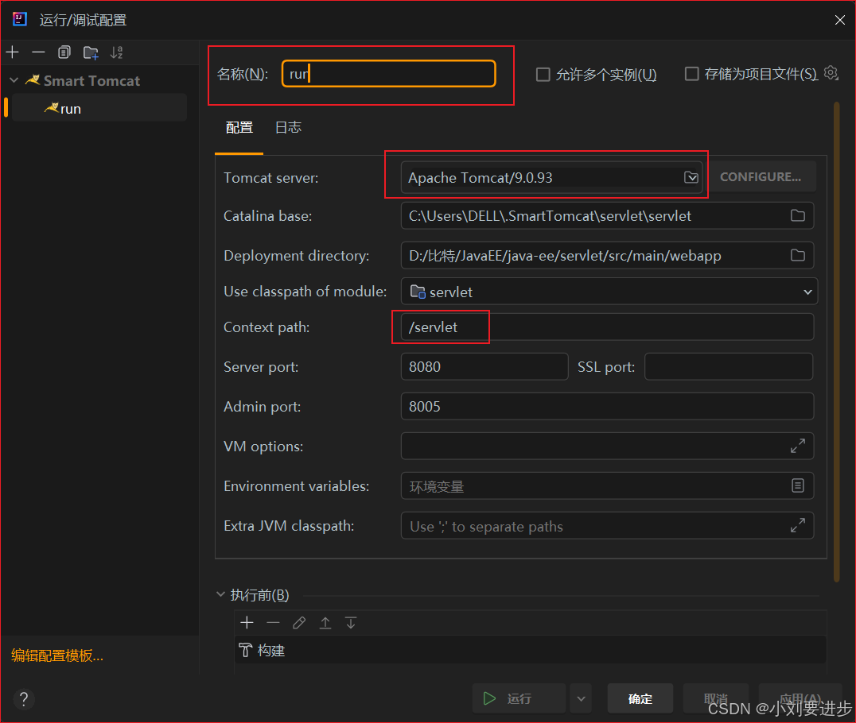Close the run/debug configurations dialog
The width and height of the screenshot is (856, 723).
[x=839, y=20]
